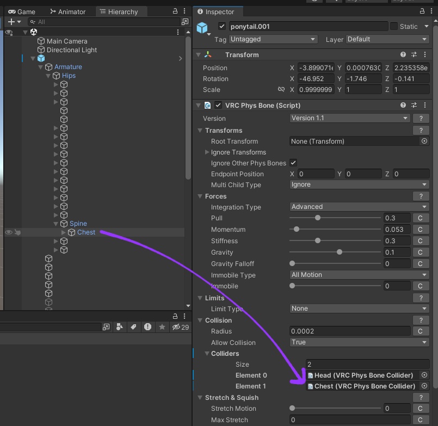Screen dimensions: 438x426
Task: Click the Momentum curve C button
Action: [421, 230]
